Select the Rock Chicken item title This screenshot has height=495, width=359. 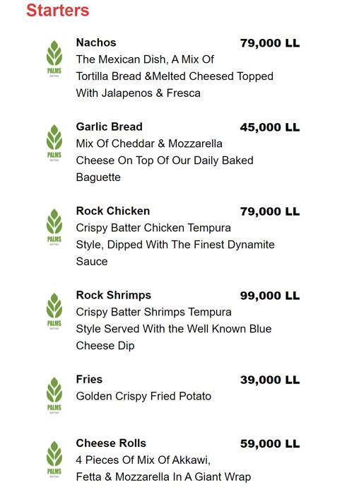(x=113, y=211)
